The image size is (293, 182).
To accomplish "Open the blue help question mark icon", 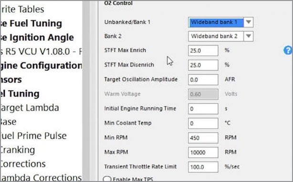I will (x=288, y=50).
